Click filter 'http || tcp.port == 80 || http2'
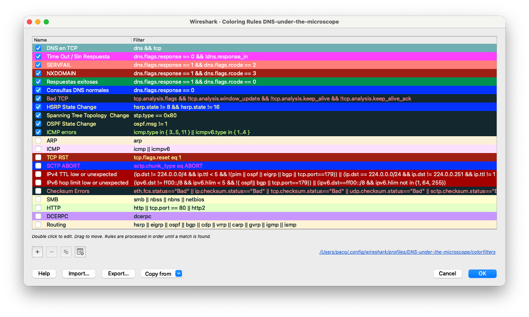529x317 pixels. pyautogui.click(x=169, y=208)
